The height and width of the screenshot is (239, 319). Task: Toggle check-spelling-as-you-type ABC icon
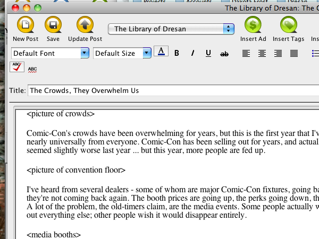click(32, 70)
